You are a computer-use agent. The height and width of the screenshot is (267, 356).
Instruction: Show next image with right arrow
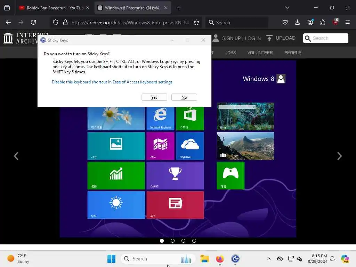pos(339,156)
